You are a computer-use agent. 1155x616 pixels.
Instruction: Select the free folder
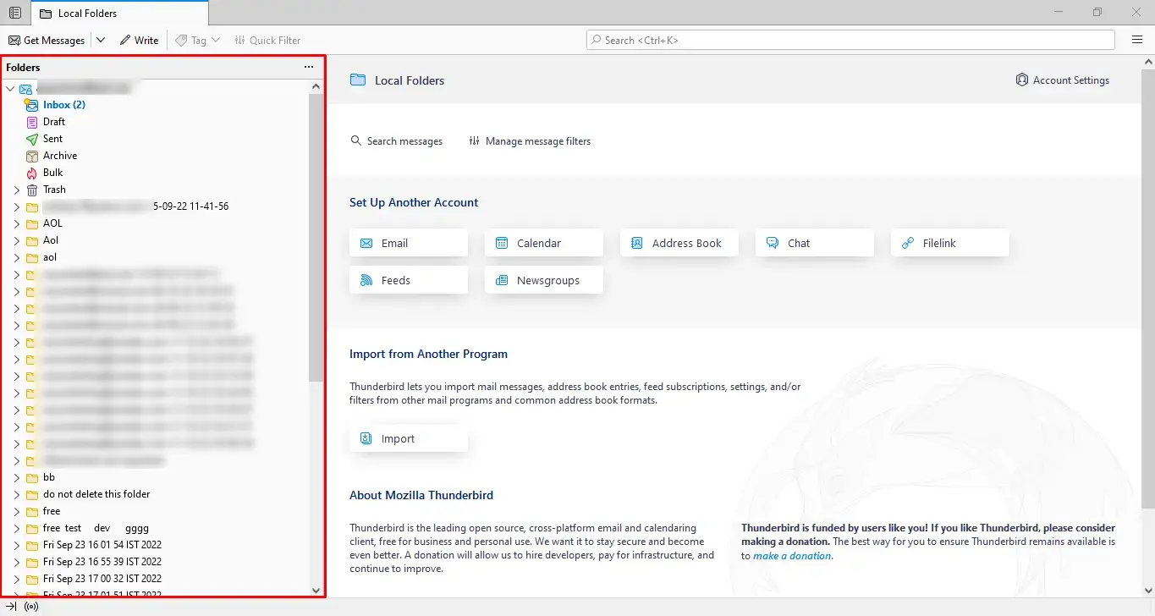(52, 511)
